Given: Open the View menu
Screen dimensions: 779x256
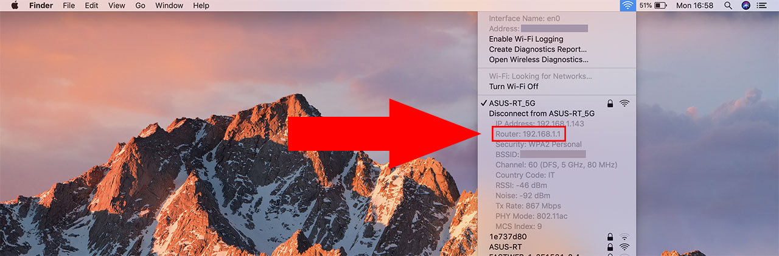Looking at the screenshot, I should (x=116, y=5).
